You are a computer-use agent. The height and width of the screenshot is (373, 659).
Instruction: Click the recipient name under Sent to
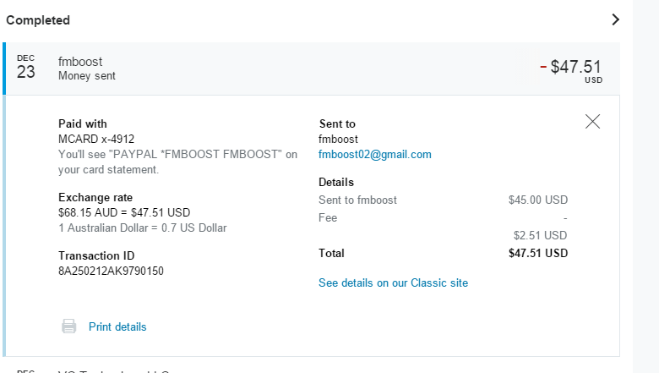coord(338,139)
